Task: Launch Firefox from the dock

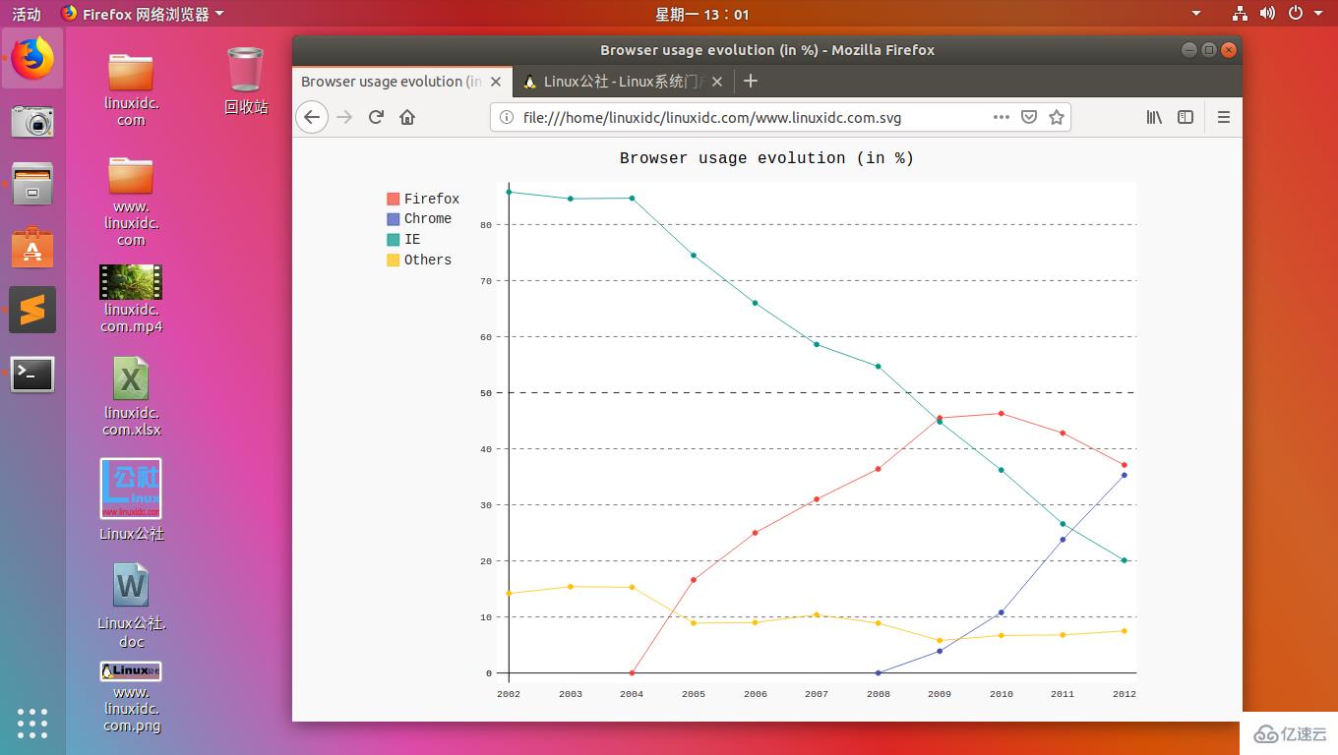Action: [32, 58]
